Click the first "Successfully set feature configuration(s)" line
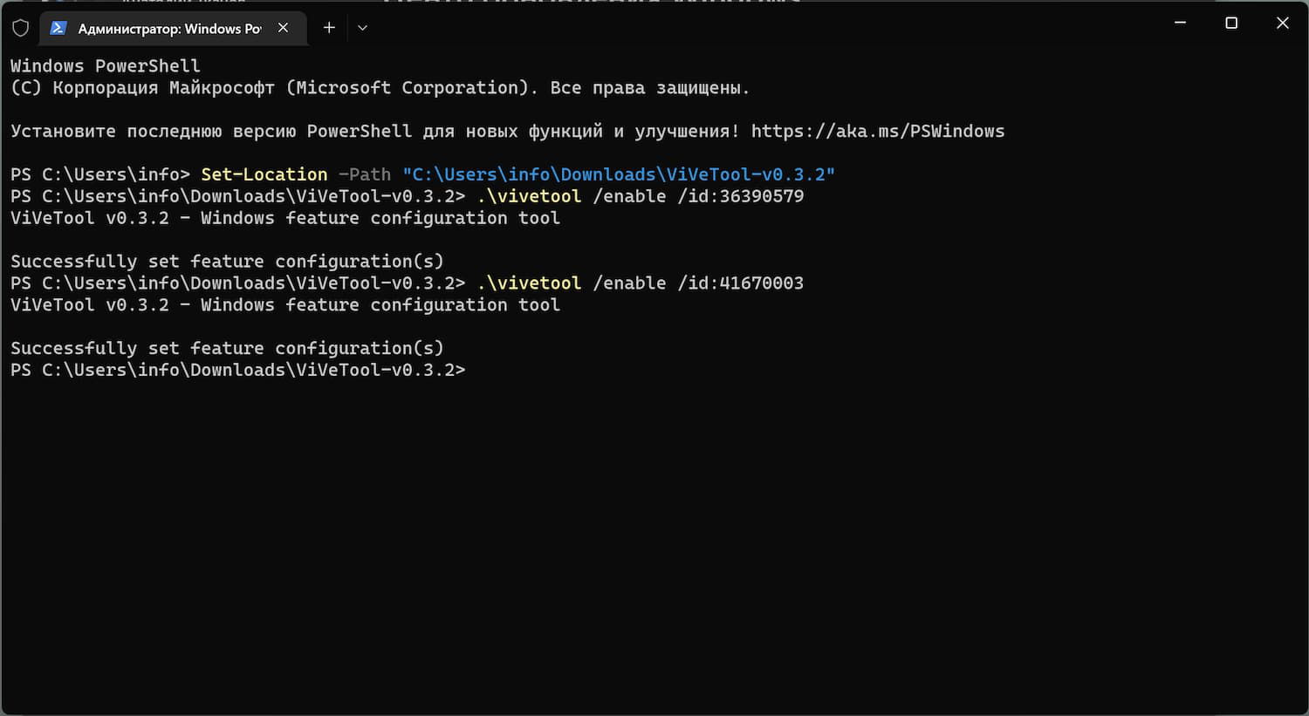 point(227,262)
